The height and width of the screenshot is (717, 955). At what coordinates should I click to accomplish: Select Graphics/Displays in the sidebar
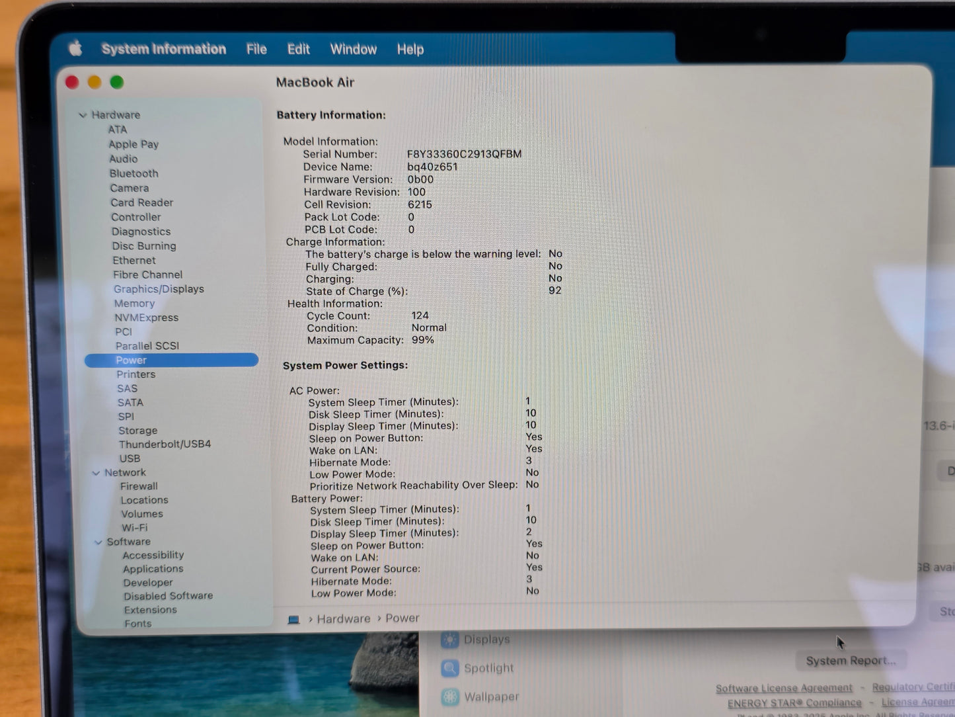159,289
